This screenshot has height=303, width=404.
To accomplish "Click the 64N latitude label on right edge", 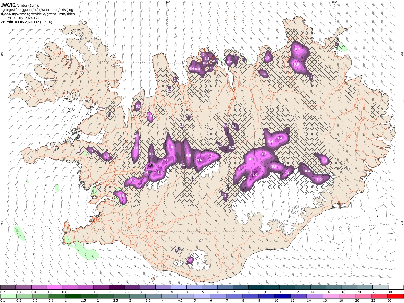I will tap(402, 223).
